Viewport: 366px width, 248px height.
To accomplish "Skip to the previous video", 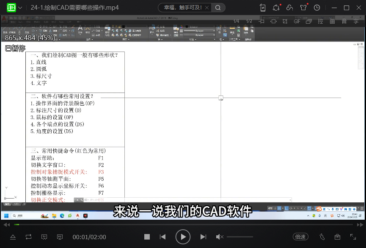I will [x=162, y=237].
